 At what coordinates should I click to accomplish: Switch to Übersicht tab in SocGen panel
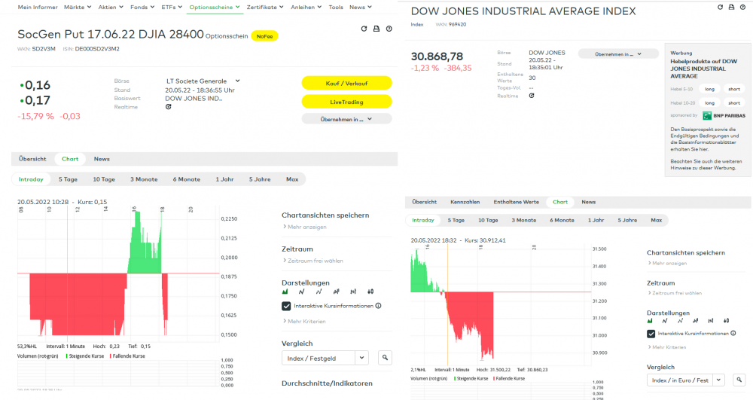click(x=32, y=159)
